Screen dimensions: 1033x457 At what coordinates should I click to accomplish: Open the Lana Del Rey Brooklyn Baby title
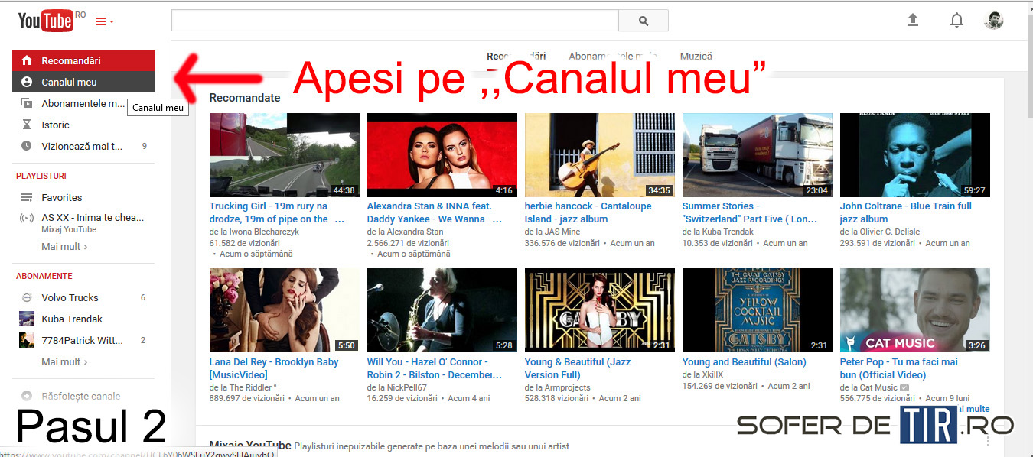(x=273, y=368)
